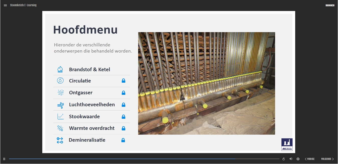Click the lock icon next to Demineralisatie
Image resolution: width=338 pixels, height=164 pixels.
pos(123,140)
